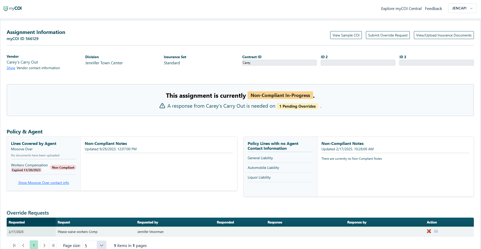Screen dimensions: 481x249
Task: Click the warning triangle next to pending overrides message
Action: (162, 106)
